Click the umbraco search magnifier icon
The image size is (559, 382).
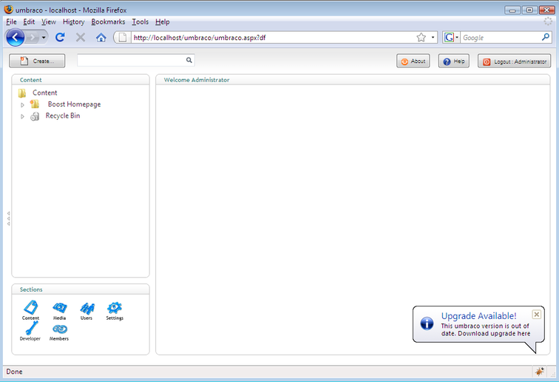click(x=189, y=60)
